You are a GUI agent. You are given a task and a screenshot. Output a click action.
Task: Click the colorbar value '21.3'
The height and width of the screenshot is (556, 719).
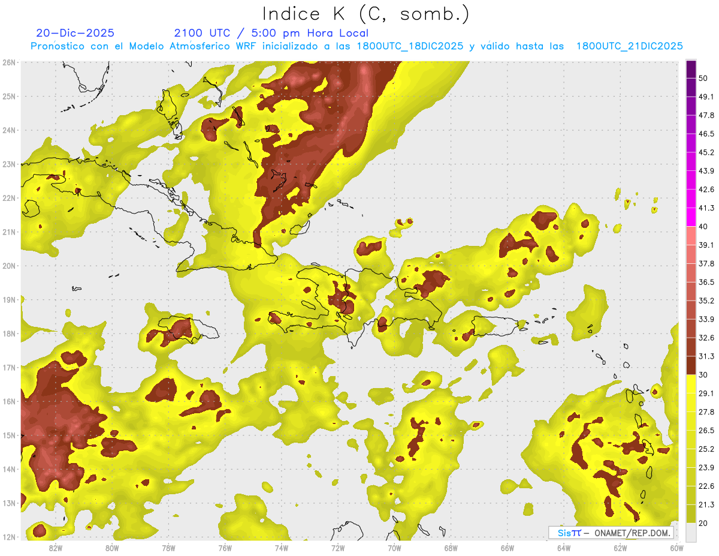[706, 505]
